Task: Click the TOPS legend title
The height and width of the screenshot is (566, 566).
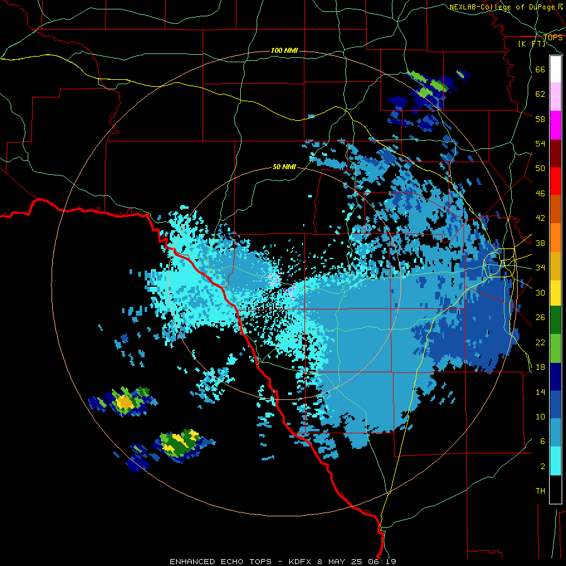Action: pyautogui.click(x=553, y=38)
